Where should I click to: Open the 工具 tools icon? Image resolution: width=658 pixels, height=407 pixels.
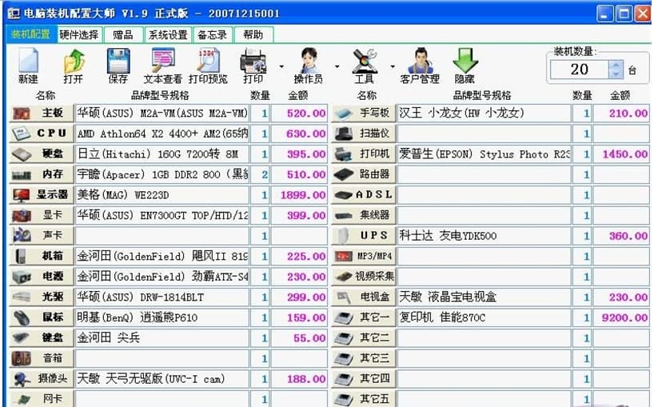364,66
